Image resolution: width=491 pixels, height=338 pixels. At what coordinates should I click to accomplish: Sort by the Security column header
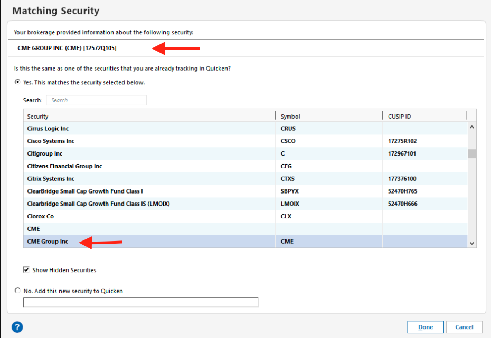149,116
